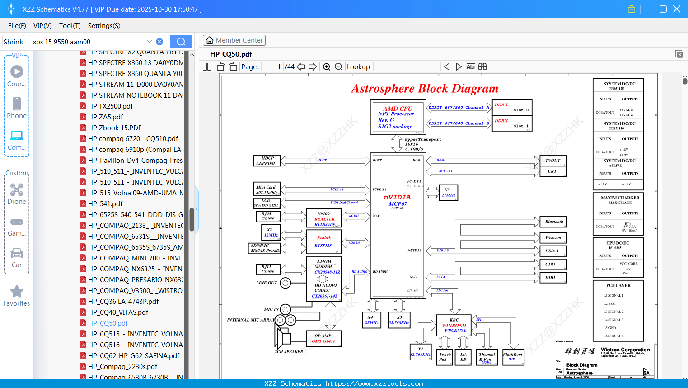This screenshot has height=388, width=688.
Task: Click the Shrink button
Action: coord(13,42)
